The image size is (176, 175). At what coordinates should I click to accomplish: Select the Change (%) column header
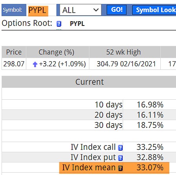tap(57, 52)
